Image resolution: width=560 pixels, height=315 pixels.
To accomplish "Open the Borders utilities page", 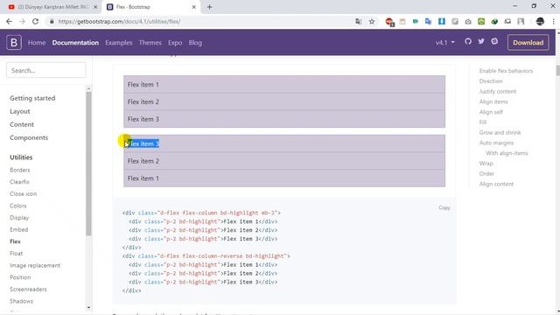I will click(20, 170).
